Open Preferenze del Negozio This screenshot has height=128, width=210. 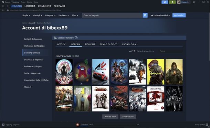coord(34,46)
